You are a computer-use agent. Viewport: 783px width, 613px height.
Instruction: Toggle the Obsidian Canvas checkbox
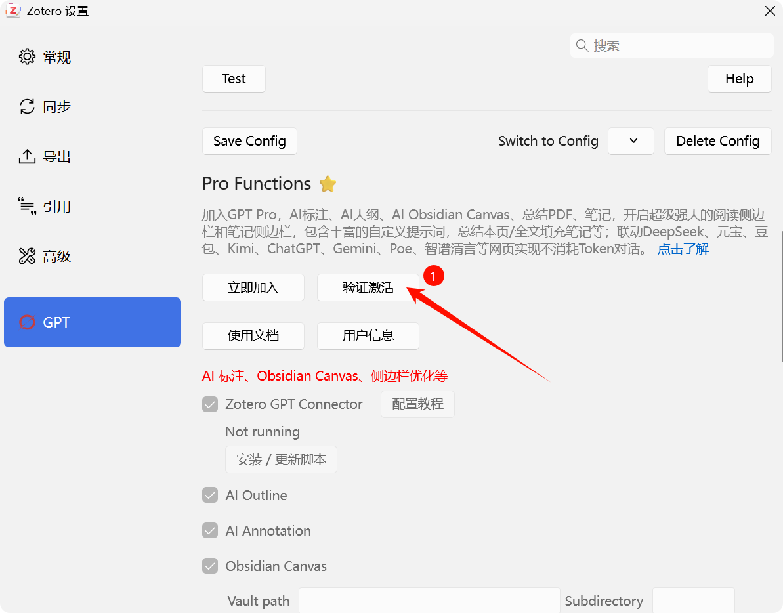[210, 566]
